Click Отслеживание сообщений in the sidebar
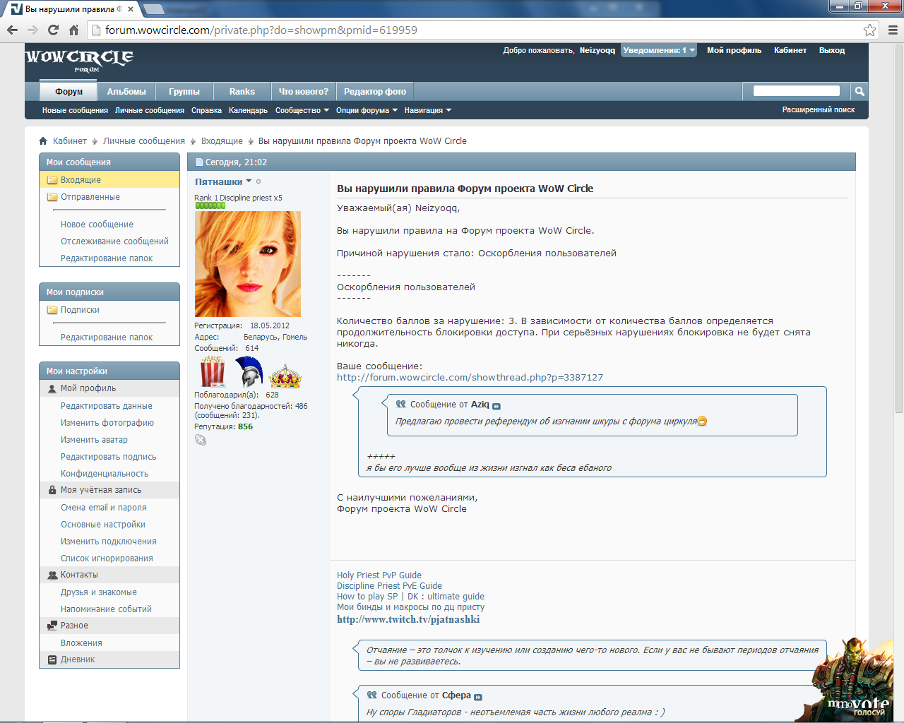Image resolution: width=904 pixels, height=723 pixels. pos(114,241)
